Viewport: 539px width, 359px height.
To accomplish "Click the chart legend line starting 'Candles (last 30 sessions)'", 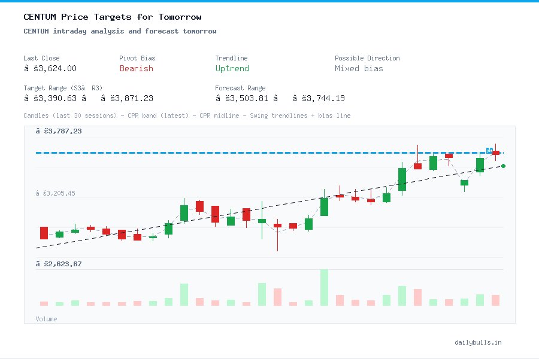I will [x=187, y=115].
